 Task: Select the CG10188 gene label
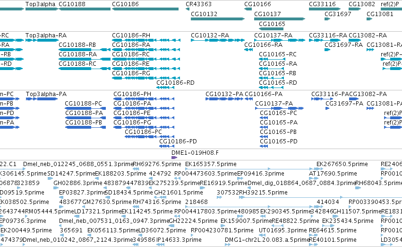tap(72, 4)
